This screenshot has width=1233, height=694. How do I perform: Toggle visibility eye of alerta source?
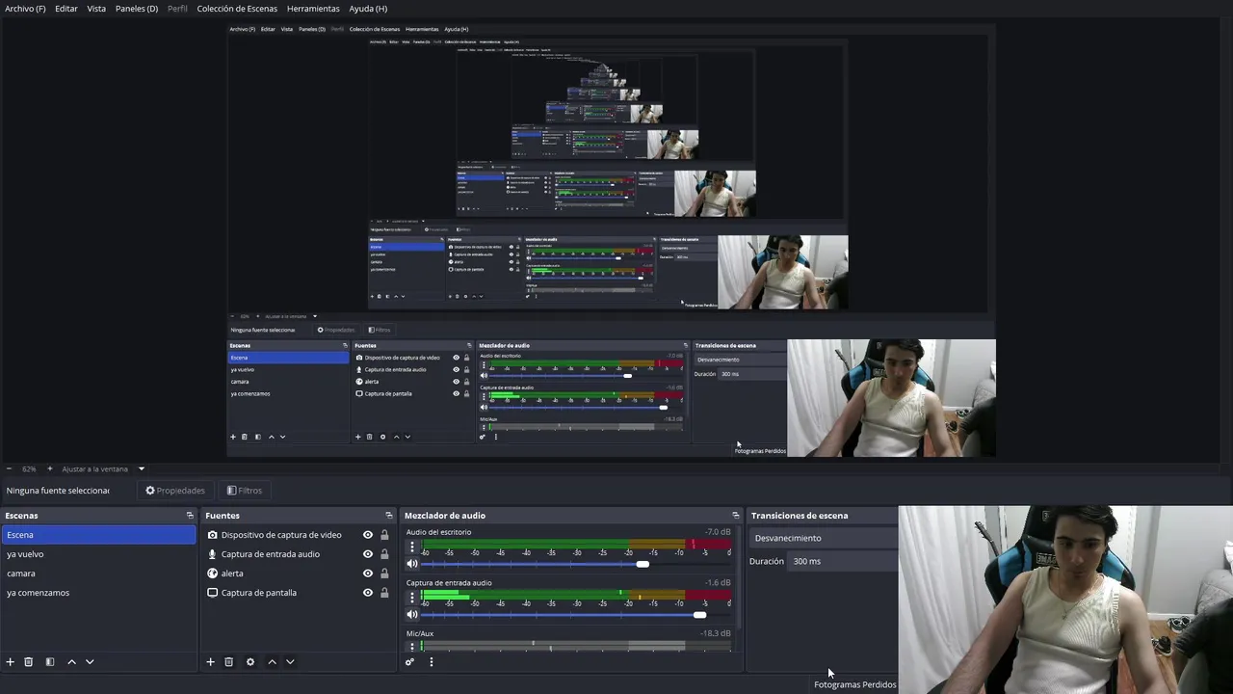368,574
